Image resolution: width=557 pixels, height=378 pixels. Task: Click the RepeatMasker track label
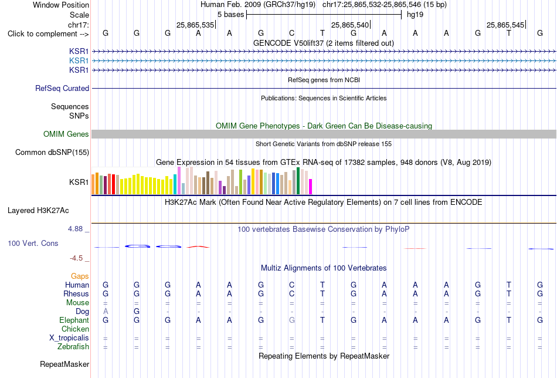point(64,364)
